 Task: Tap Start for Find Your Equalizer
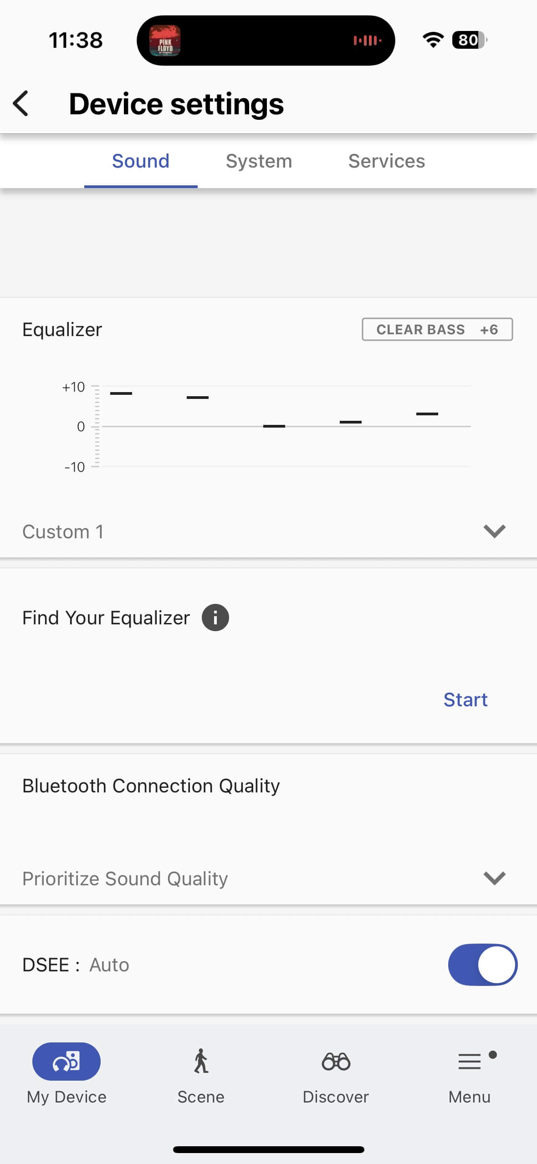465,699
